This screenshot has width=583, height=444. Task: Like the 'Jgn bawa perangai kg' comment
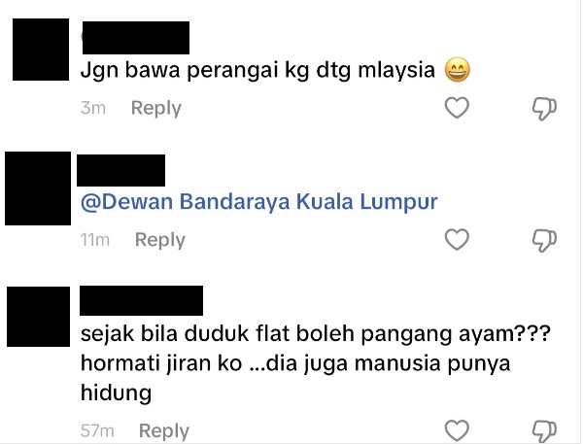(x=457, y=108)
